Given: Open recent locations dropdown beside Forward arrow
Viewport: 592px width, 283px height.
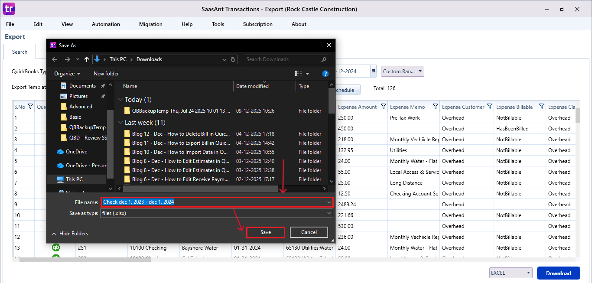Looking at the screenshot, I should click(78, 59).
